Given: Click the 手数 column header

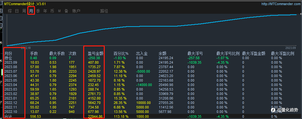Looking at the screenshot, I should point(34,54).
